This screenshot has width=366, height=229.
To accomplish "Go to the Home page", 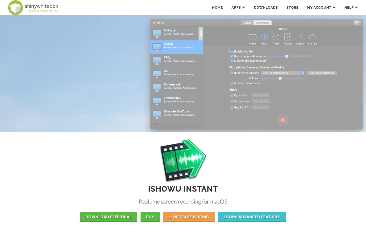I will (217, 7).
